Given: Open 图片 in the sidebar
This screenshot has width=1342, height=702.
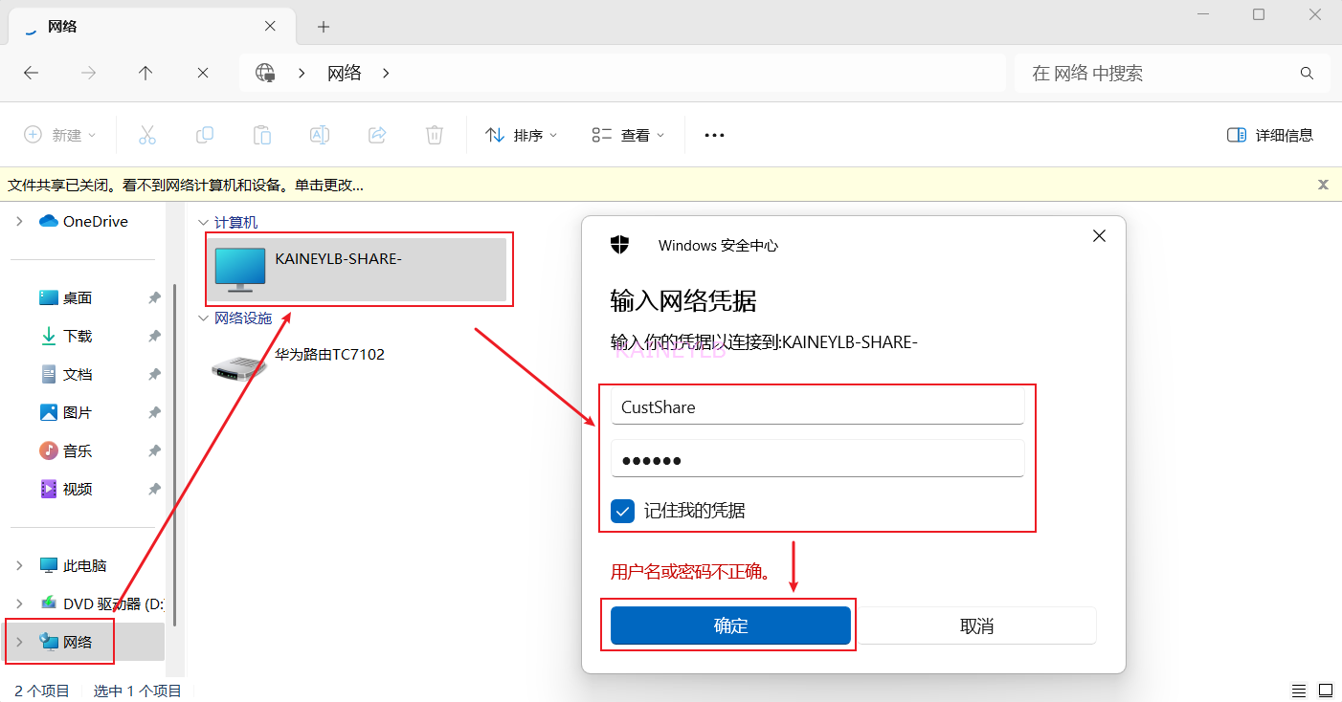Looking at the screenshot, I should [78, 412].
